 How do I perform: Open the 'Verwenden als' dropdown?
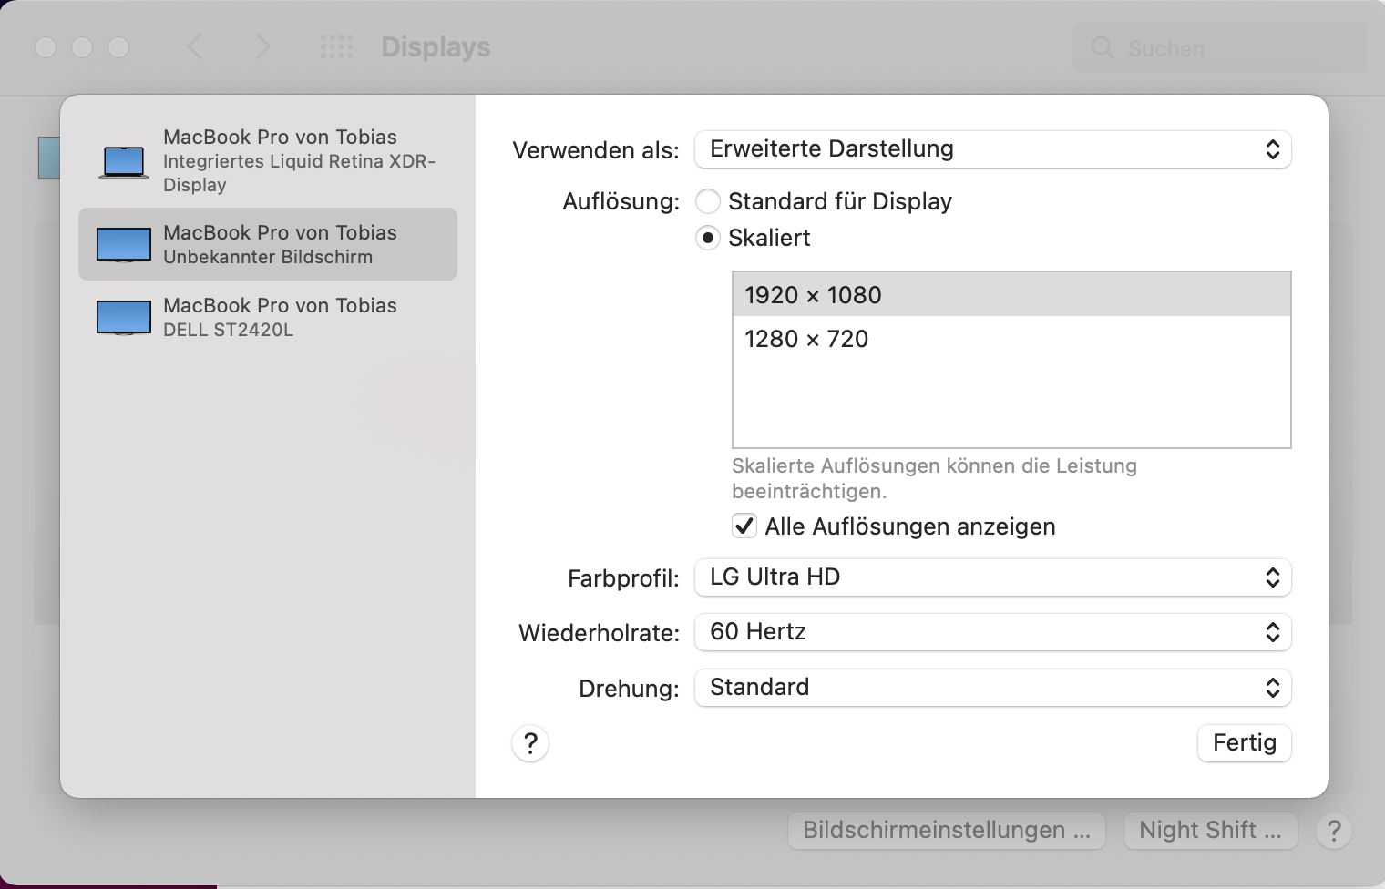point(992,149)
